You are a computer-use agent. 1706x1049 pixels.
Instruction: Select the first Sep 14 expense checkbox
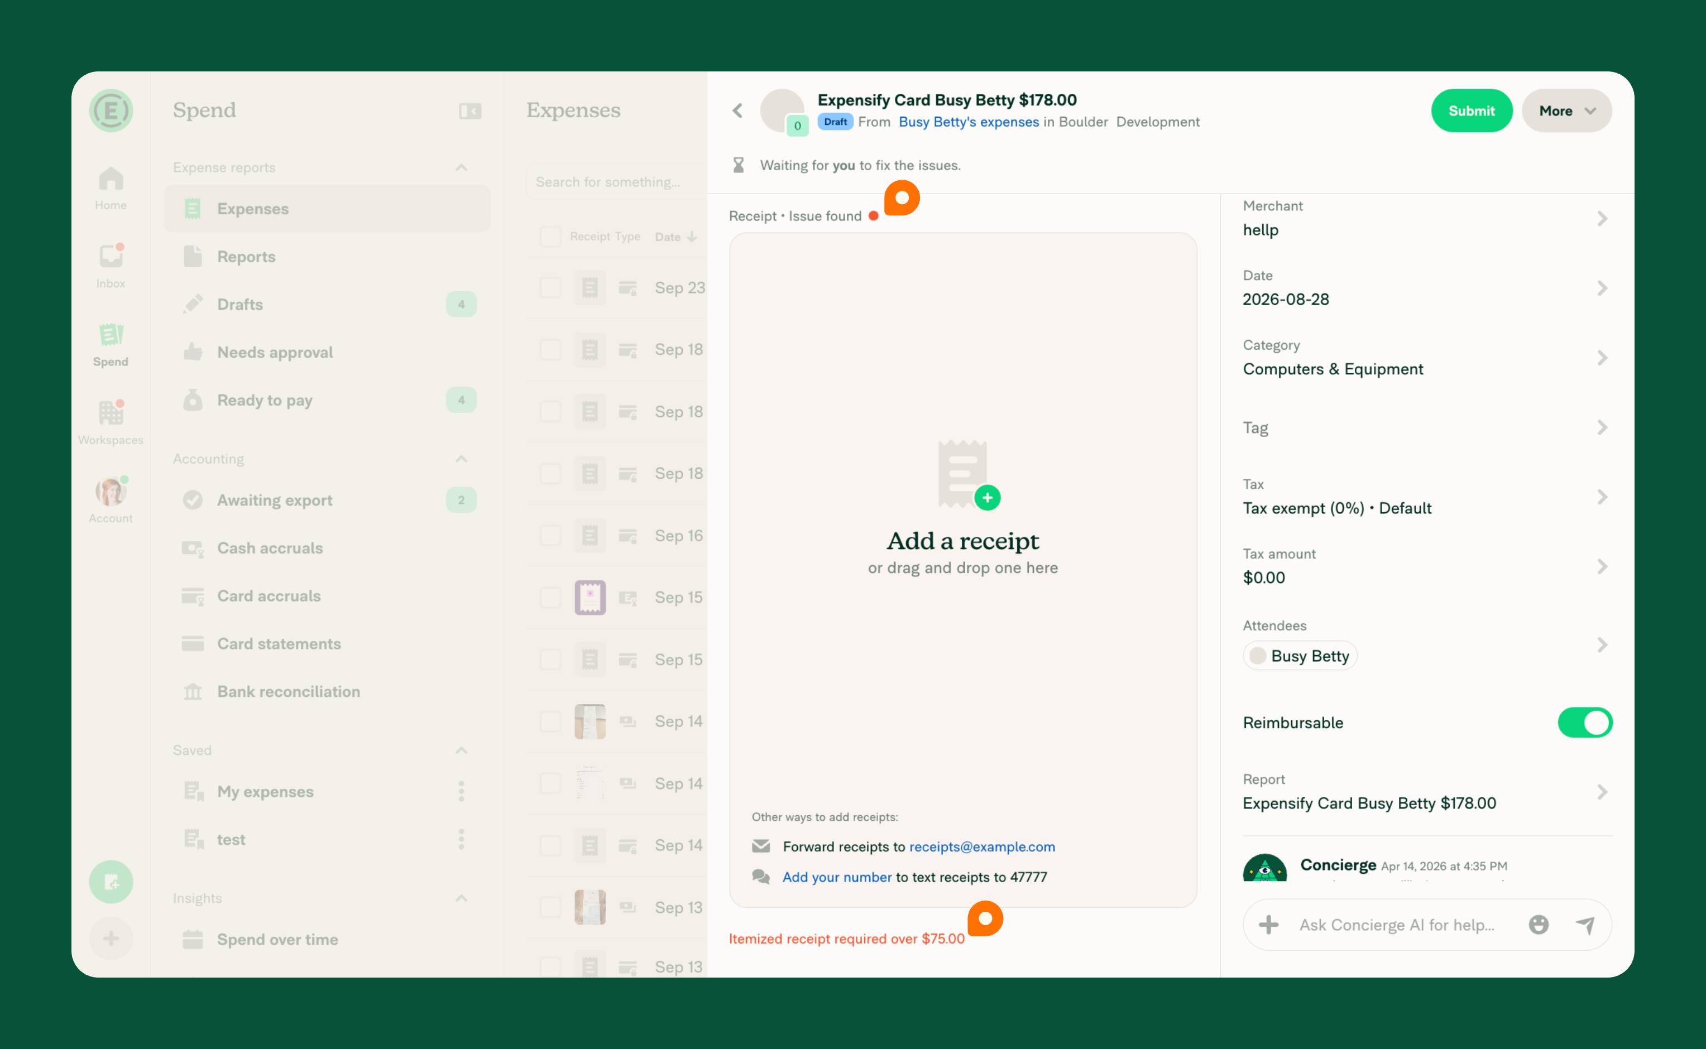[x=550, y=721]
